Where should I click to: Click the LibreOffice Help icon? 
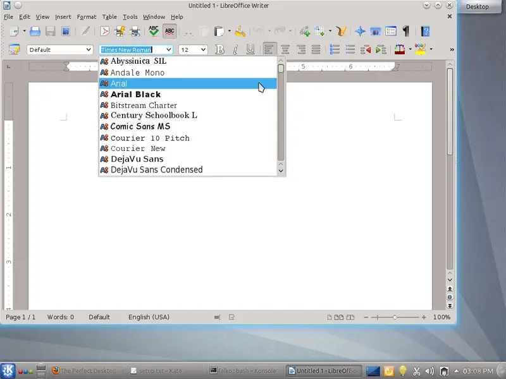click(x=425, y=31)
